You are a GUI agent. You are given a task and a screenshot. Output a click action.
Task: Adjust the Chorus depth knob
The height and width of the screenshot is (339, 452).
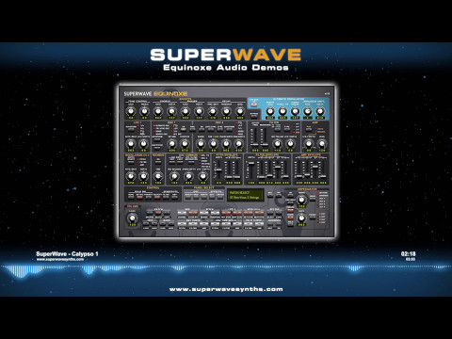pyautogui.click(x=171, y=111)
